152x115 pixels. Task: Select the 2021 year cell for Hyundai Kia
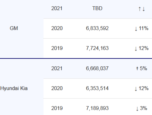pyautogui.click(x=57, y=68)
